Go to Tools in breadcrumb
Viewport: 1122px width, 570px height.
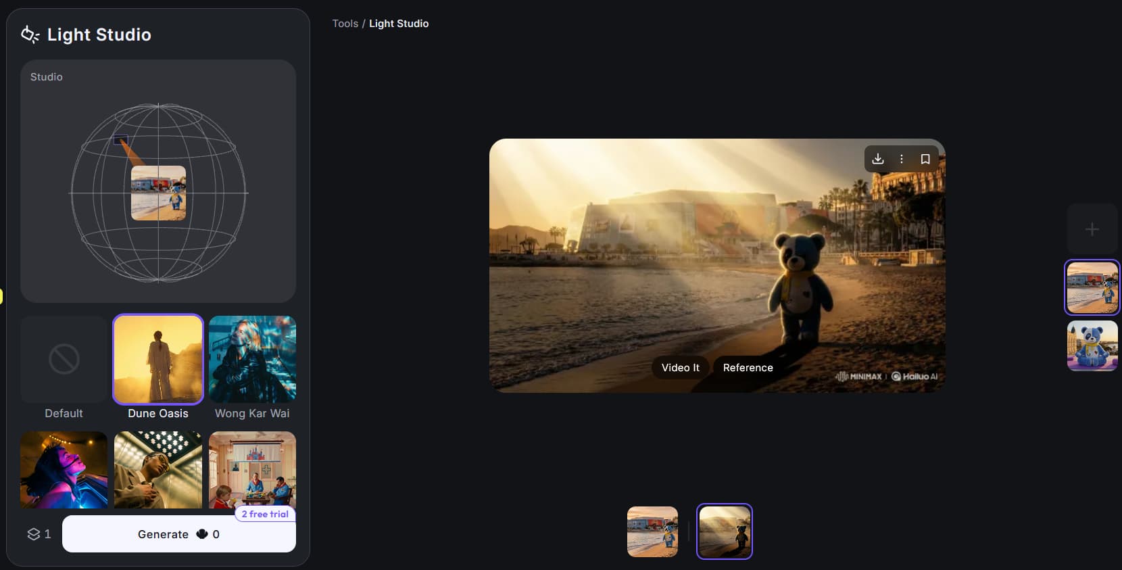pos(345,24)
